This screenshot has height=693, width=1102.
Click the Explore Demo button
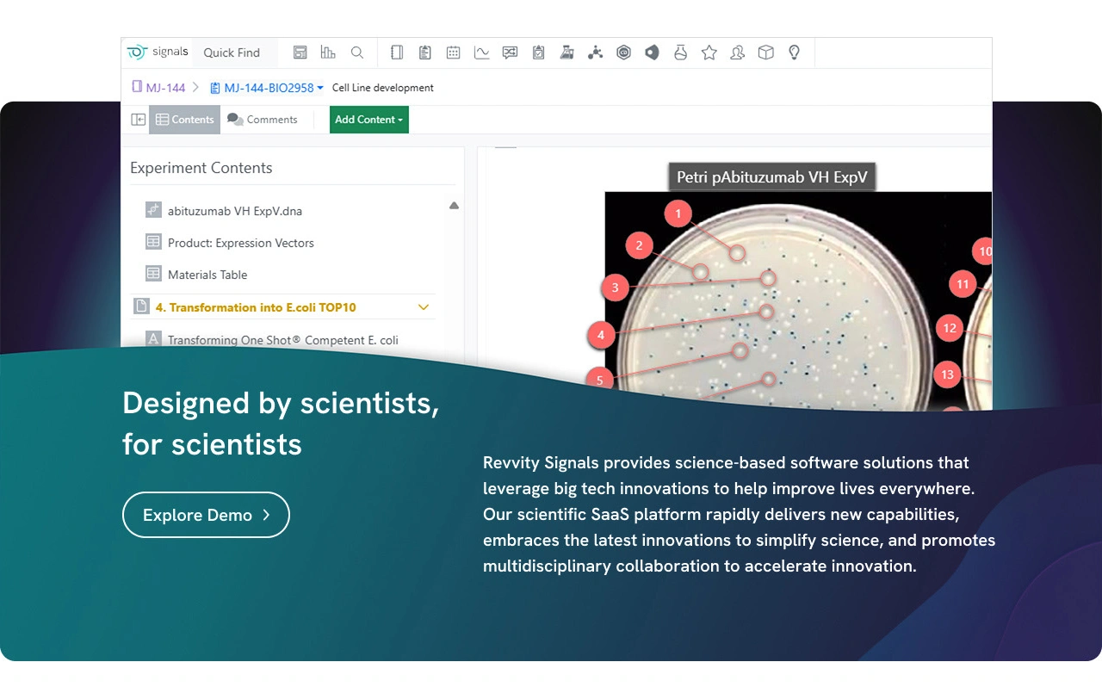click(206, 515)
